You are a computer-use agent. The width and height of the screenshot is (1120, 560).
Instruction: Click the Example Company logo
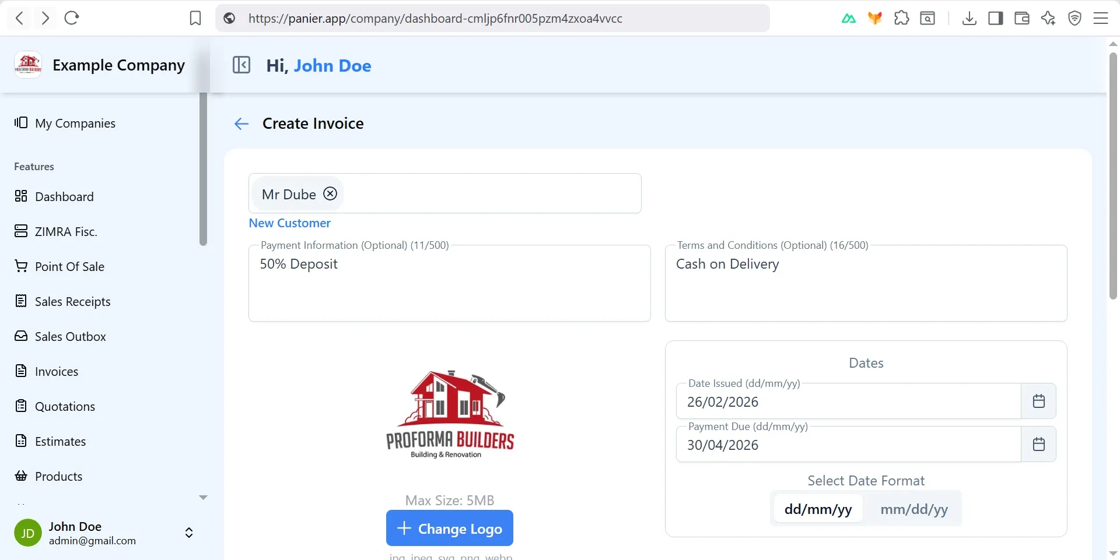[28, 65]
